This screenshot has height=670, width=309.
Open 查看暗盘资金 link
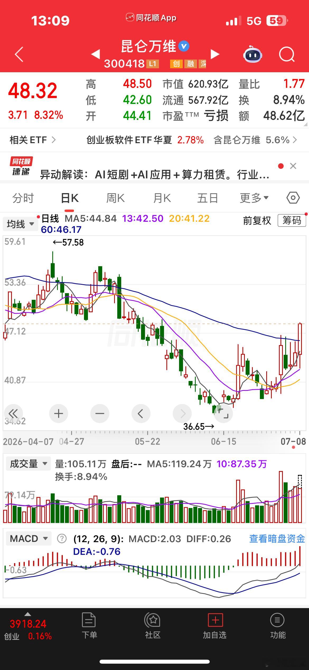pyautogui.click(x=277, y=538)
